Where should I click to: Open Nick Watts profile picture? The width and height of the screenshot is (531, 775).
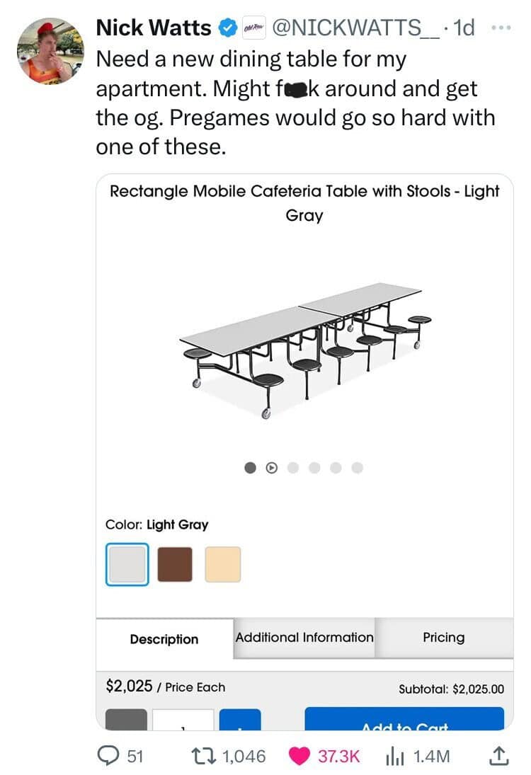pos(50,51)
